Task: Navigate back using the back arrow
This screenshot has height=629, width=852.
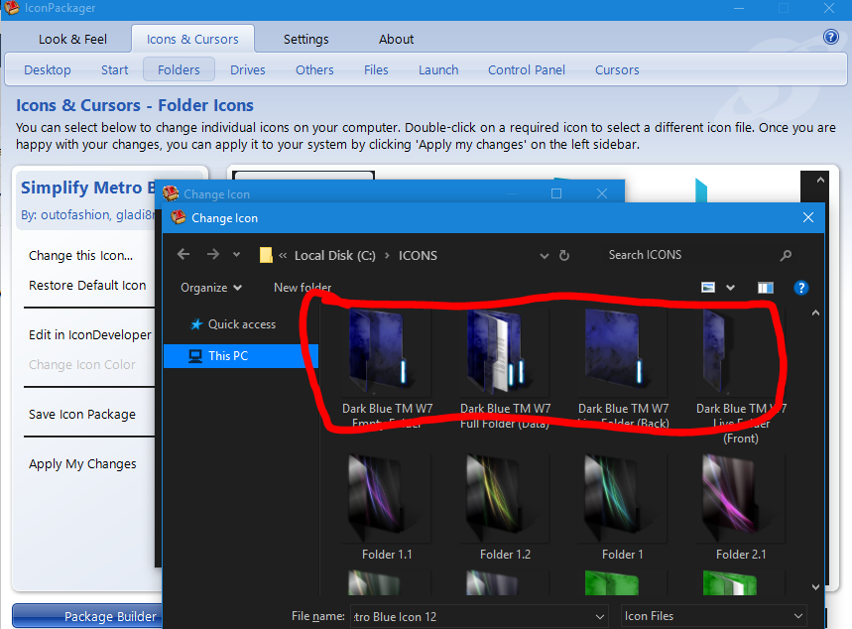Action: (x=183, y=255)
